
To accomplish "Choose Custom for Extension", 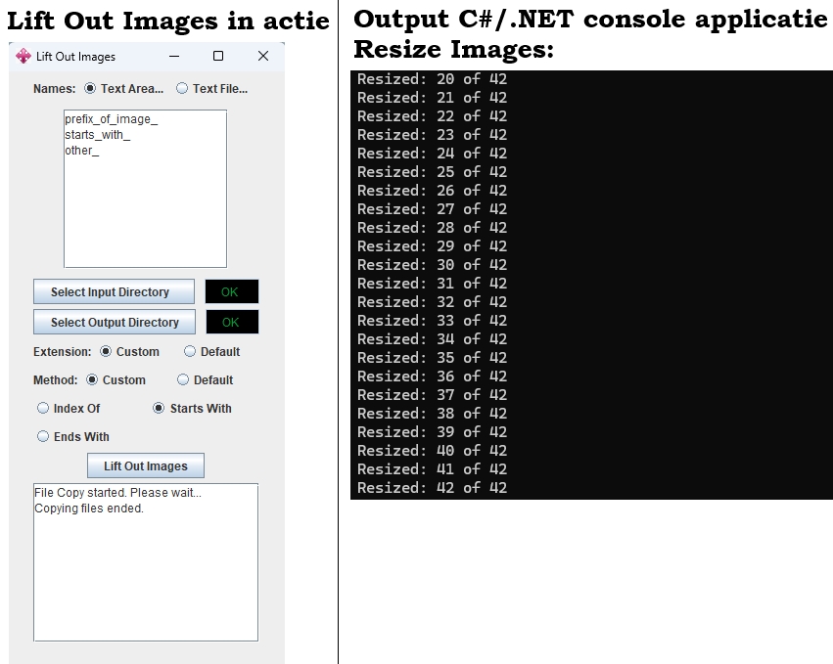I will coord(129,352).
